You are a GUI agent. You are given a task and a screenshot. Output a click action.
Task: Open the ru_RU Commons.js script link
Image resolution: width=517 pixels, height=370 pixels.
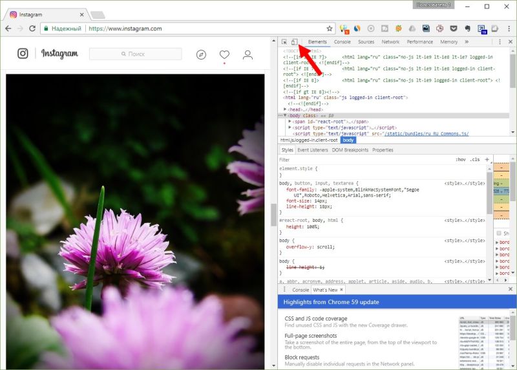(x=427, y=134)
